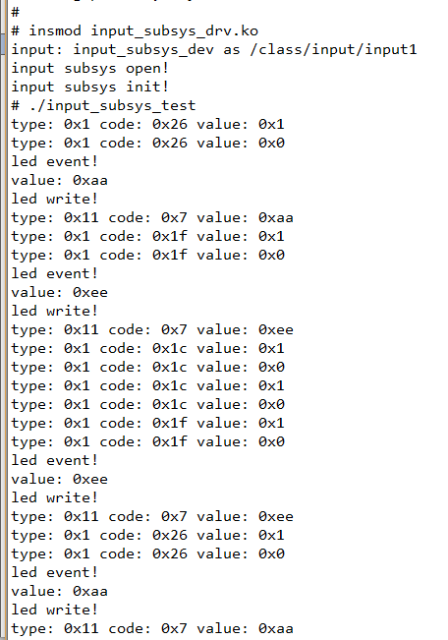
Task: Click the /class/input/input1 path text
Action: tap(333, 50)
